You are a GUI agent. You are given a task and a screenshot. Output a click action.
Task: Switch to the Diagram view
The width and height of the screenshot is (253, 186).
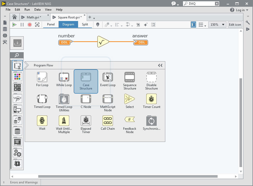point(68,24)
